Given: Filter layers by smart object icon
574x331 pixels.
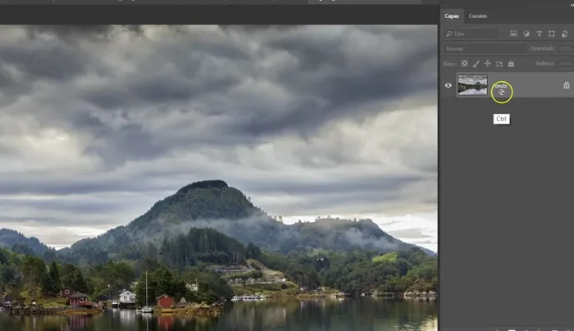Looking at the screenshot, I should 563,34.
